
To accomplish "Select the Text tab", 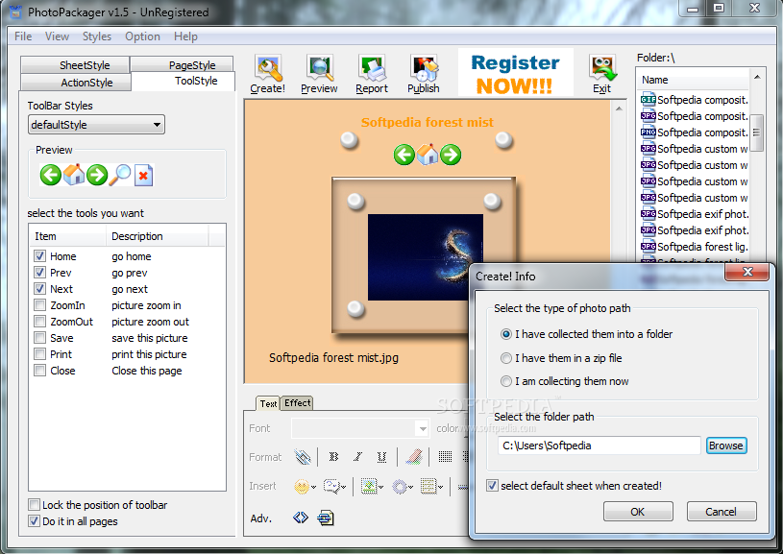I will 268,403.
